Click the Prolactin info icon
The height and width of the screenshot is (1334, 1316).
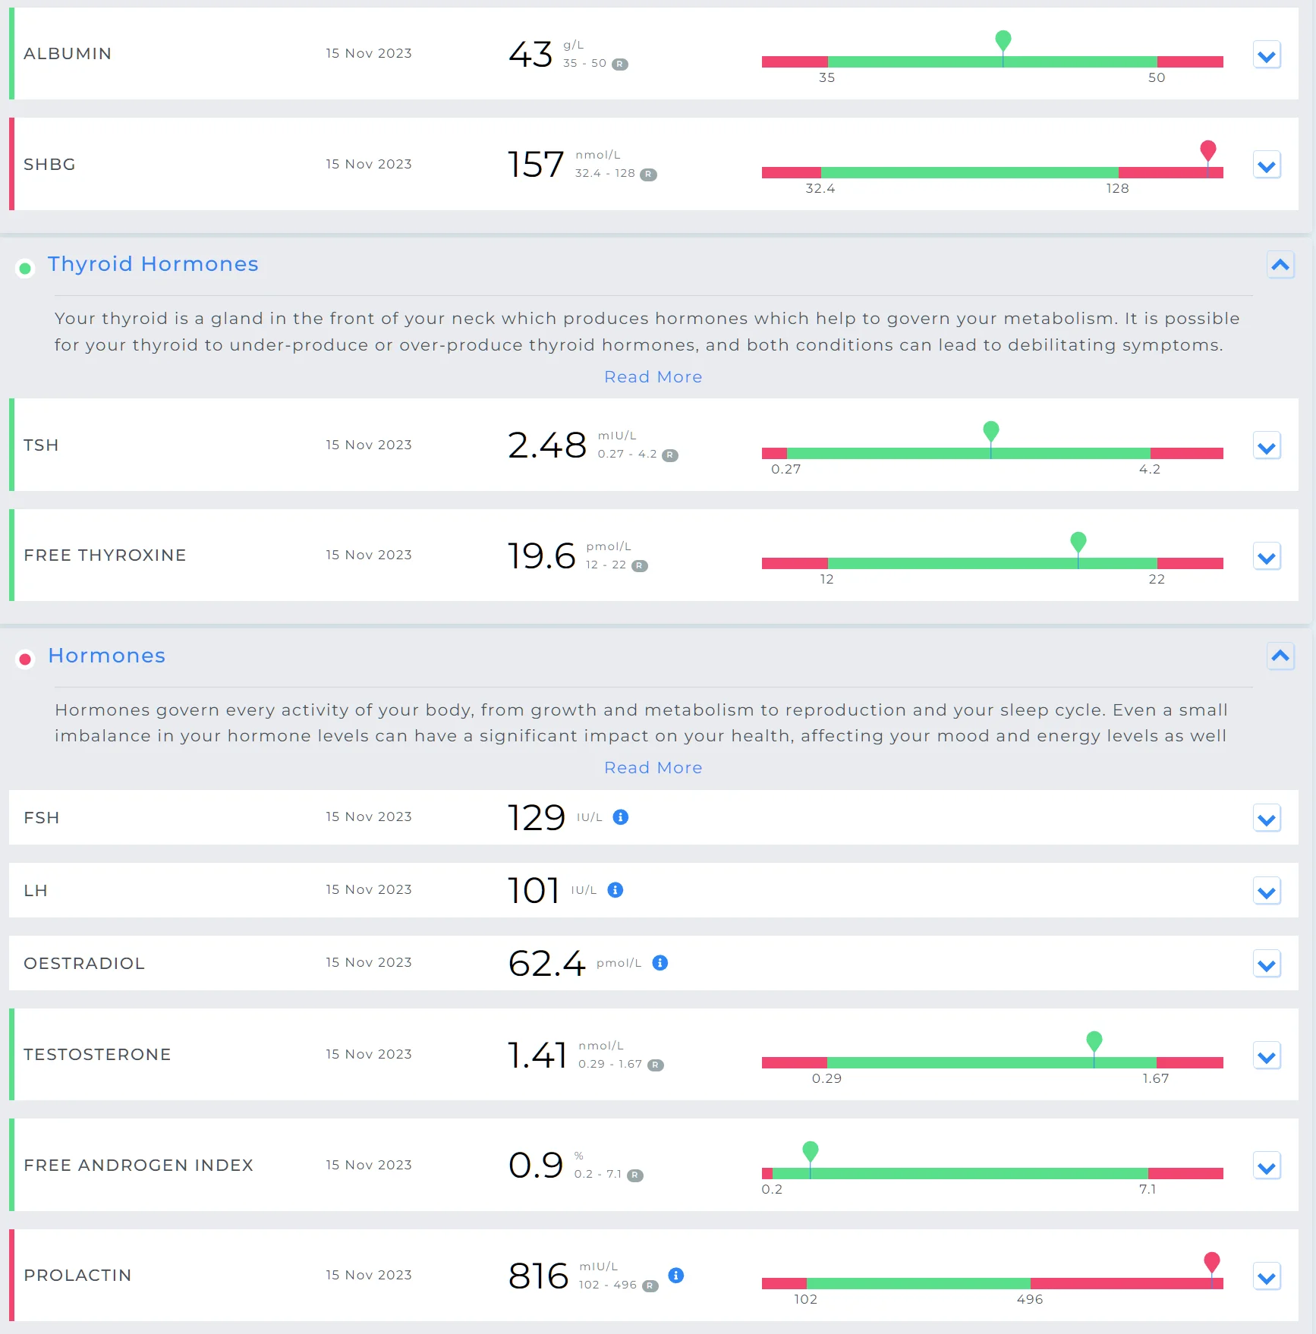(x=676, y=1276)
